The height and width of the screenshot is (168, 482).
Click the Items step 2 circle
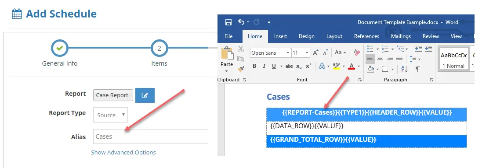pyautogui.click(x=159, y=48)
